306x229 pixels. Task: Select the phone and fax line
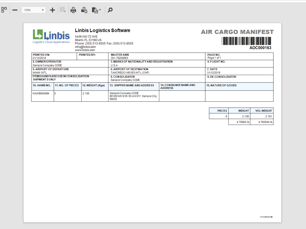[x=104, y=43]
